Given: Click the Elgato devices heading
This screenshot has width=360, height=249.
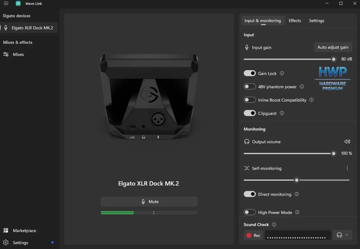Looking at the screenshot, I should (17, 16).
